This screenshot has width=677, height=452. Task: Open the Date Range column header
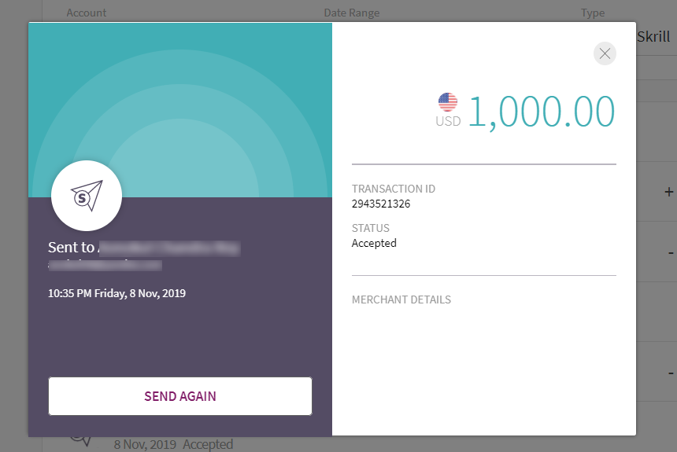point(351,13)
